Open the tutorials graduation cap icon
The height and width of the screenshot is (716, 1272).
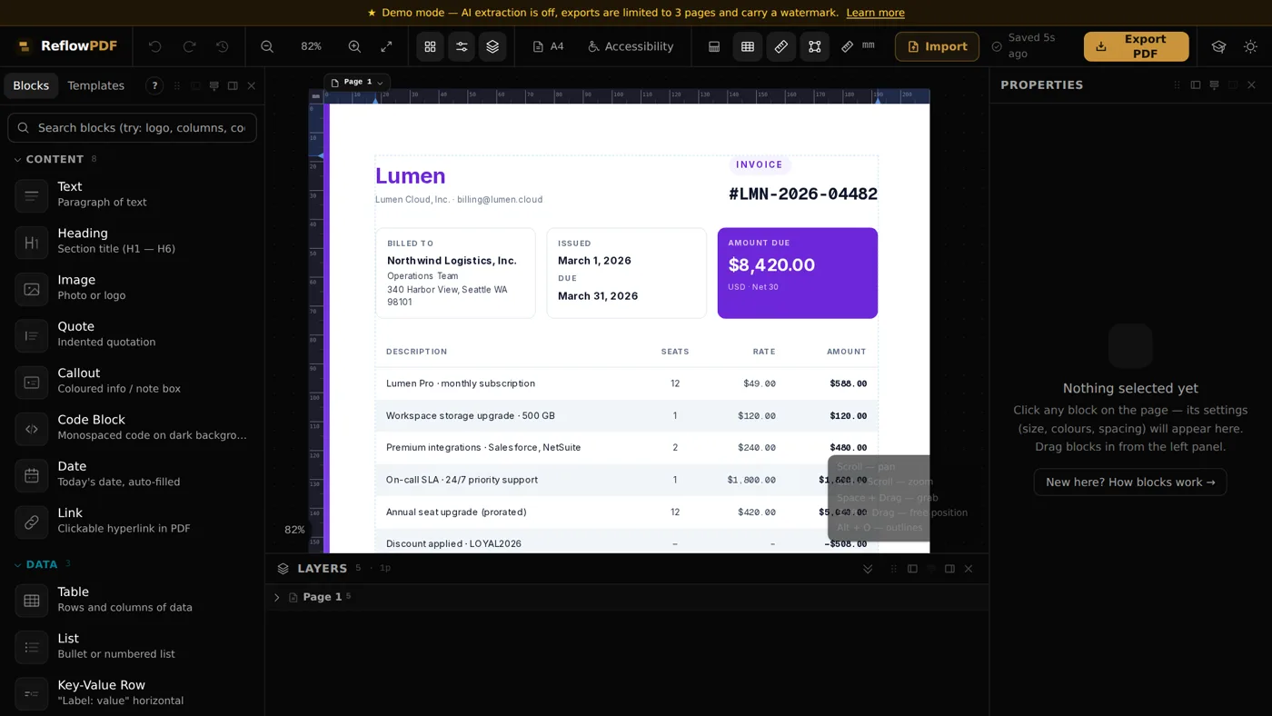1218,46
